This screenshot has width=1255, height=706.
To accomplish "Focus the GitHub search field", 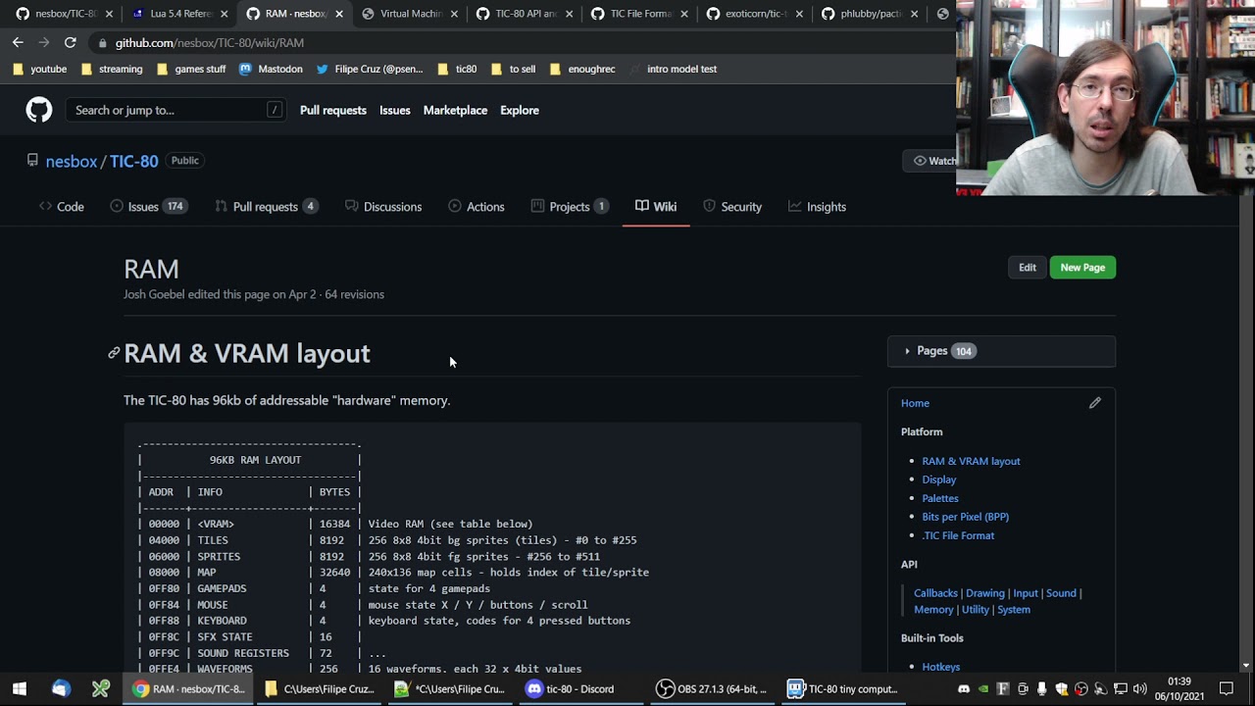I will [176, 110].
